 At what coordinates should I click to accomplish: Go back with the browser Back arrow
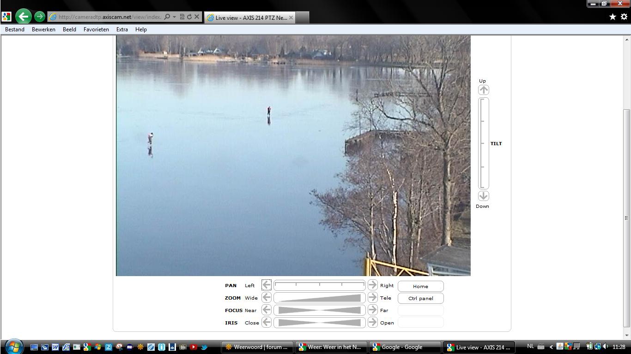pyautogui.click(x=23, y=17)
